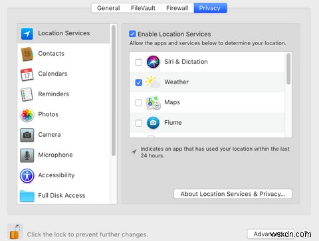Screen dimensions: 319x241
Task: Uncheck the Weather location checkbox
Action: [139, 82]
